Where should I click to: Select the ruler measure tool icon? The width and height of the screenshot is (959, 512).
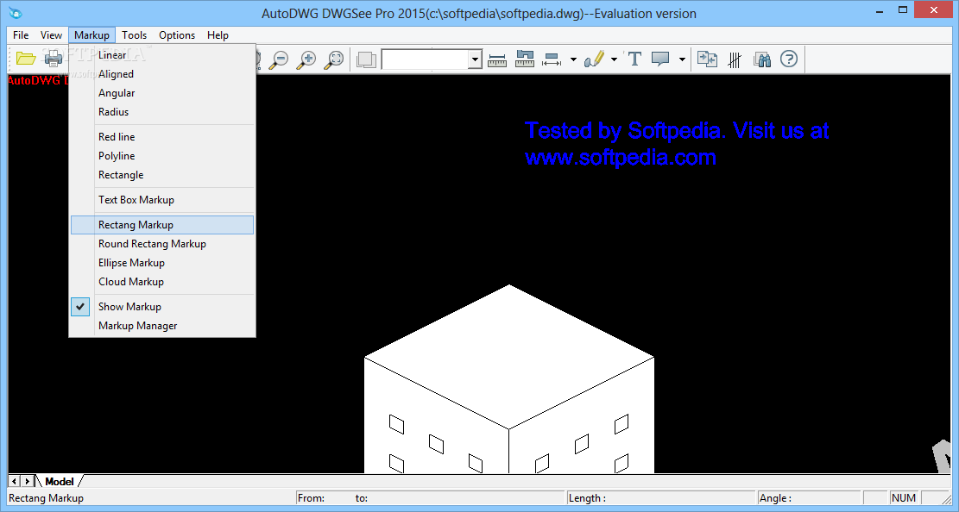coord(497,59)
